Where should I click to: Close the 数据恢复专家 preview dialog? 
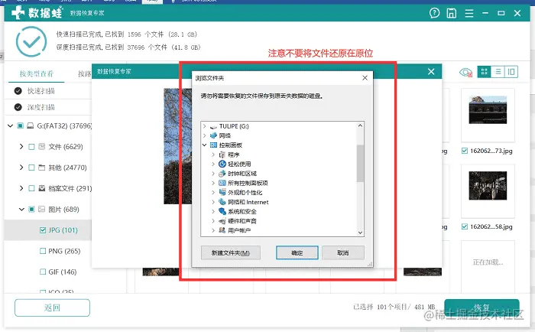431,71
